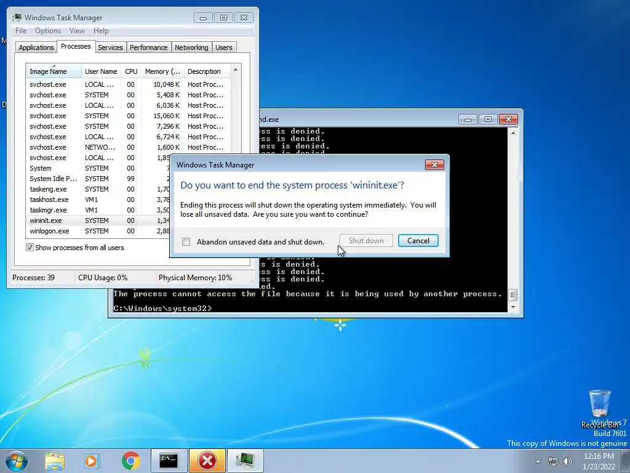
Task: Select the Recycle Bin desktop icon
Action: click(x=599, y=409)
